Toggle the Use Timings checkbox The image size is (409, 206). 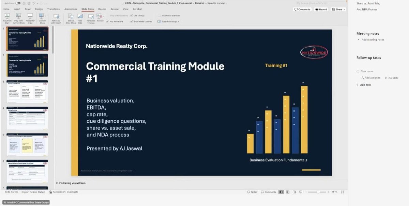pyautogui.click(x=132, y=16)
